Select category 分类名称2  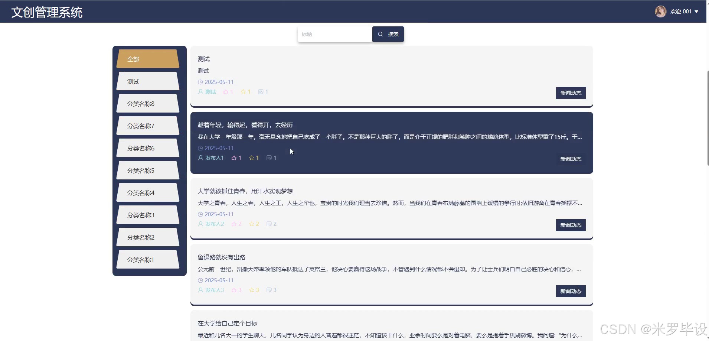point(148,237)
